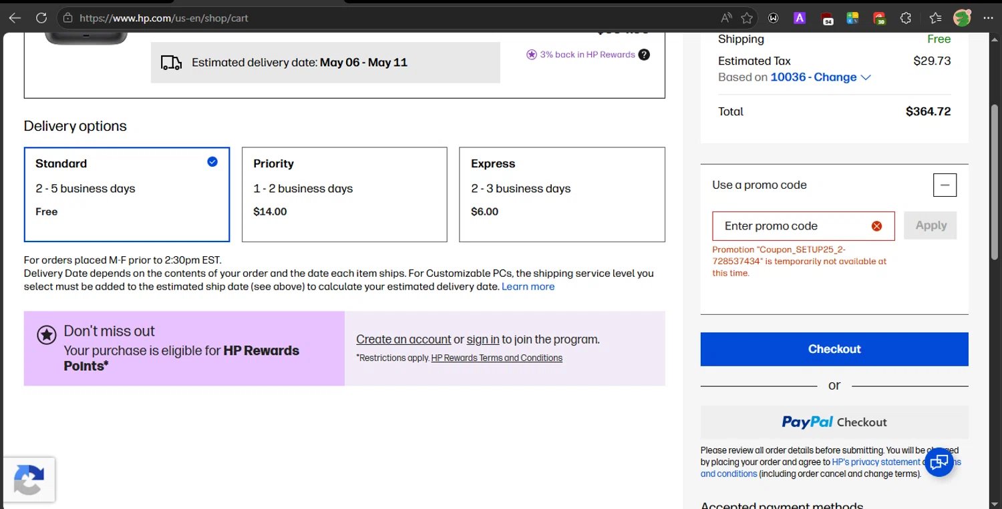Screen dimensions: 1002x509
Task: Click the Free shipping value
Action: [939, 39]
